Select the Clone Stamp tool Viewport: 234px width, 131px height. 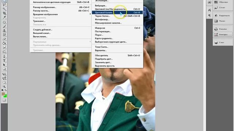[4, 31]
